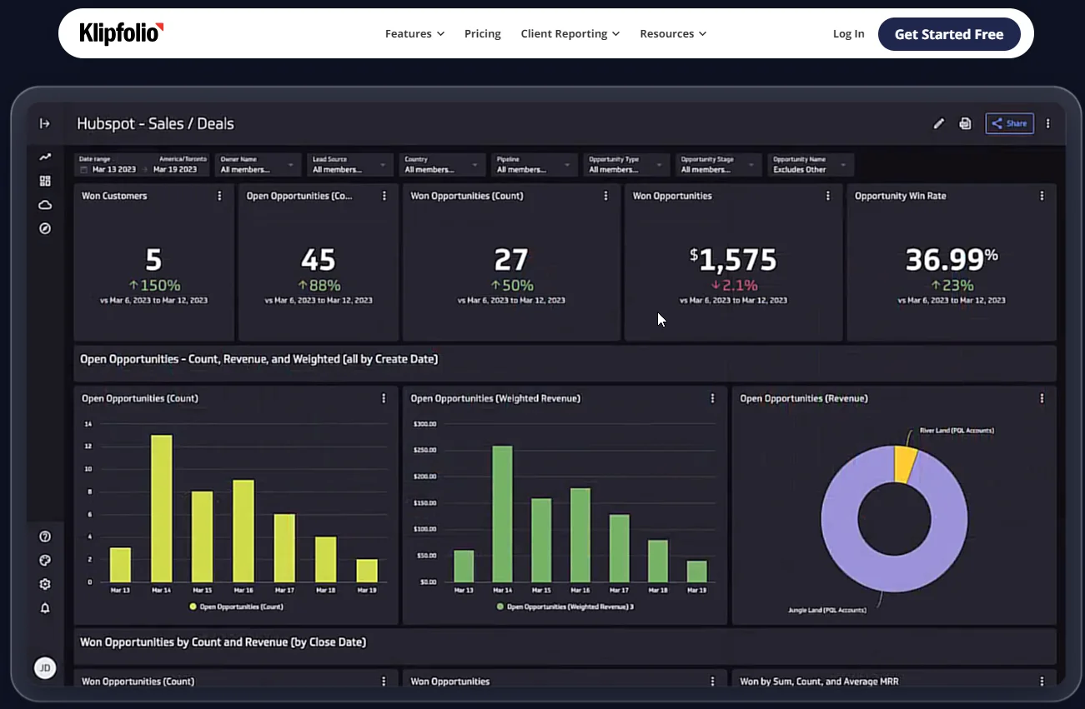This screenshot has height=709, width=1085.
Task: Open Open Opportunities (Weighted Revenue) chart menu
Action: click(x=712, y=398)
